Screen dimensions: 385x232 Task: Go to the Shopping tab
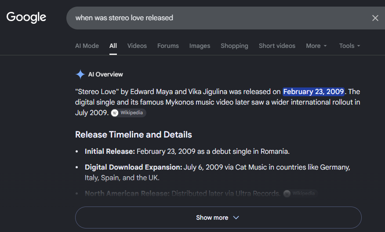pyautogui.click(x=234, y=46)
